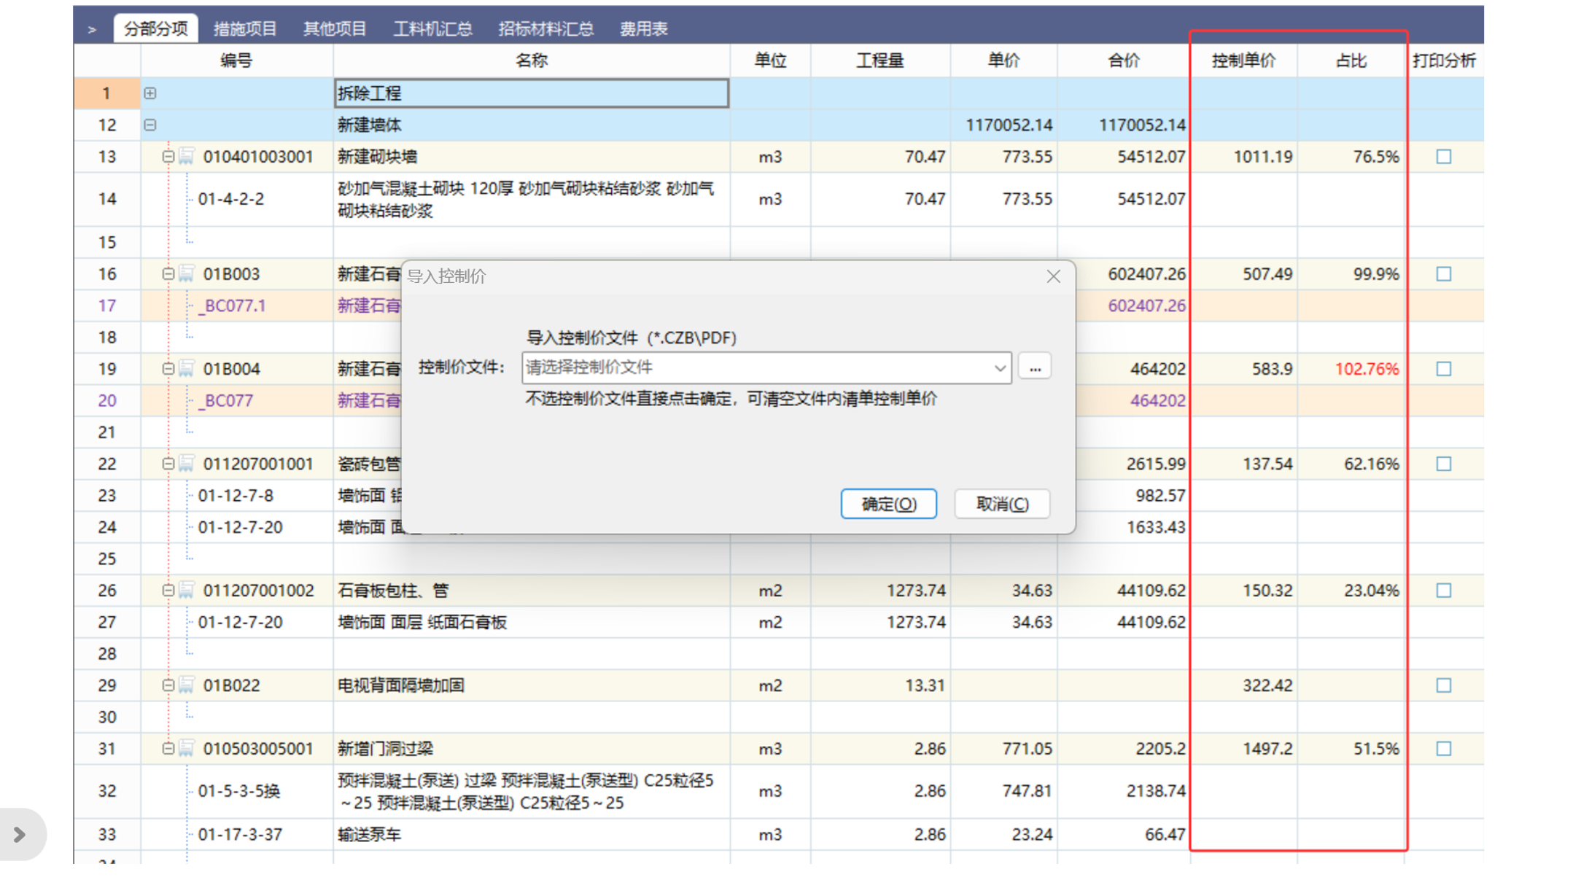Select cell 新增门洞过梁
This screenshot has width=1573, height=880.
pyautogui.click(x=532, y=748)
